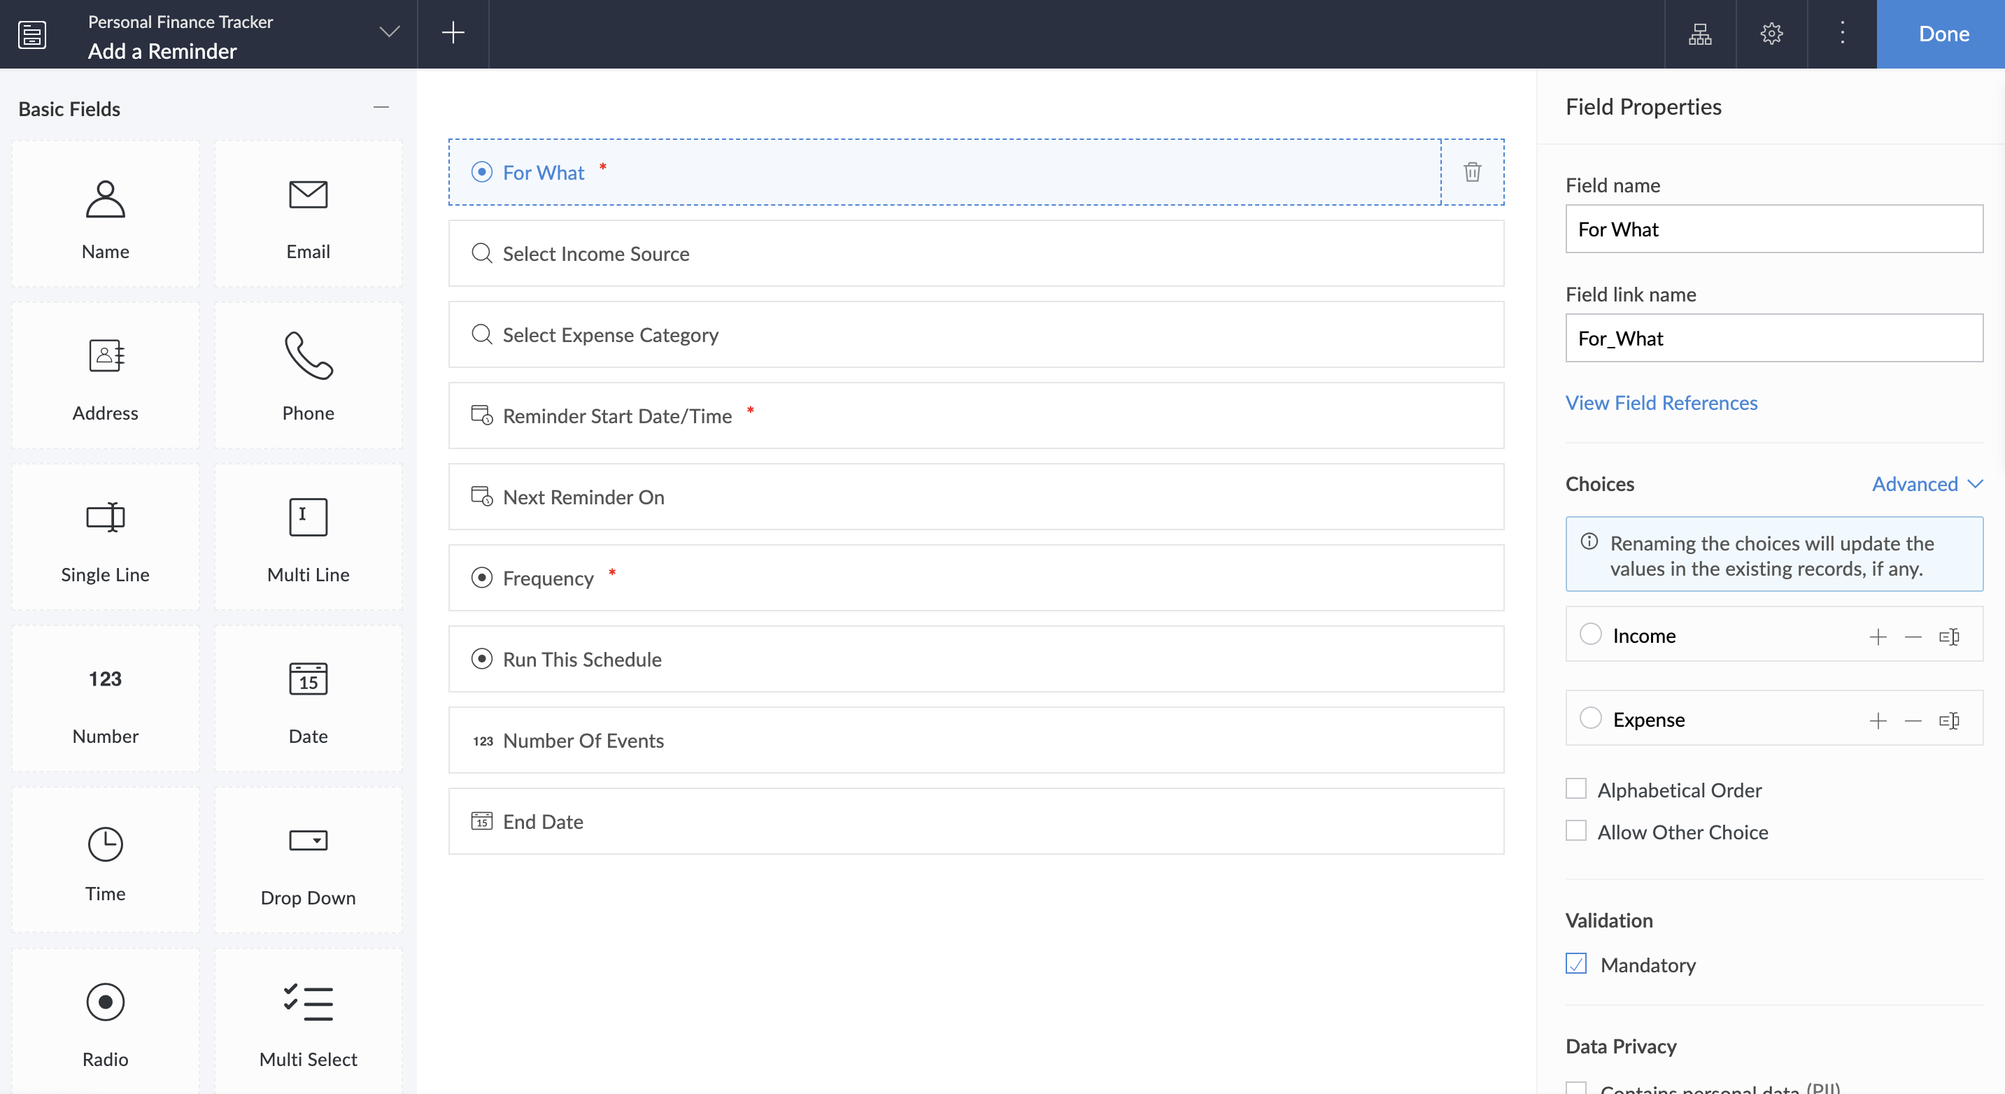Check Allow Other Choice option
Image resolution: width=2005 pixels, height=1094 pixels.
[1576, 831]
